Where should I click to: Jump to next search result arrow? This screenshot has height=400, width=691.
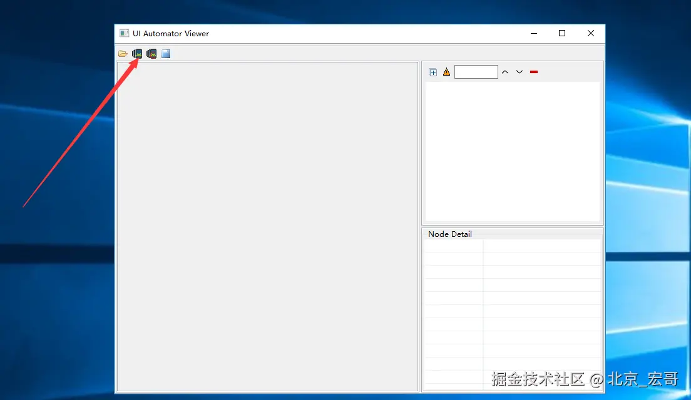(x=520, y=72)
